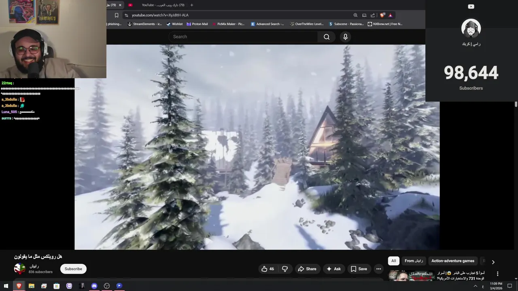
Task: Like the video with thumbs up
Action: [x=267, y=269]
